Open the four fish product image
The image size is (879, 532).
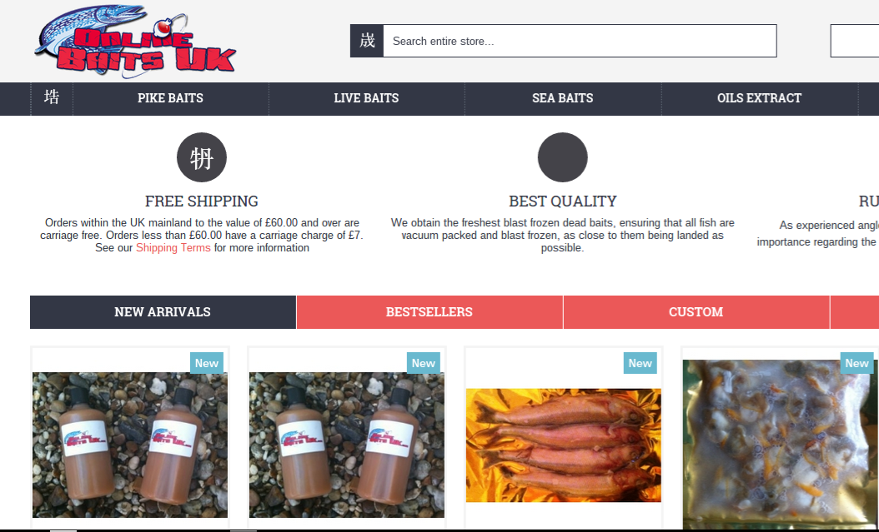pos(564,445)
